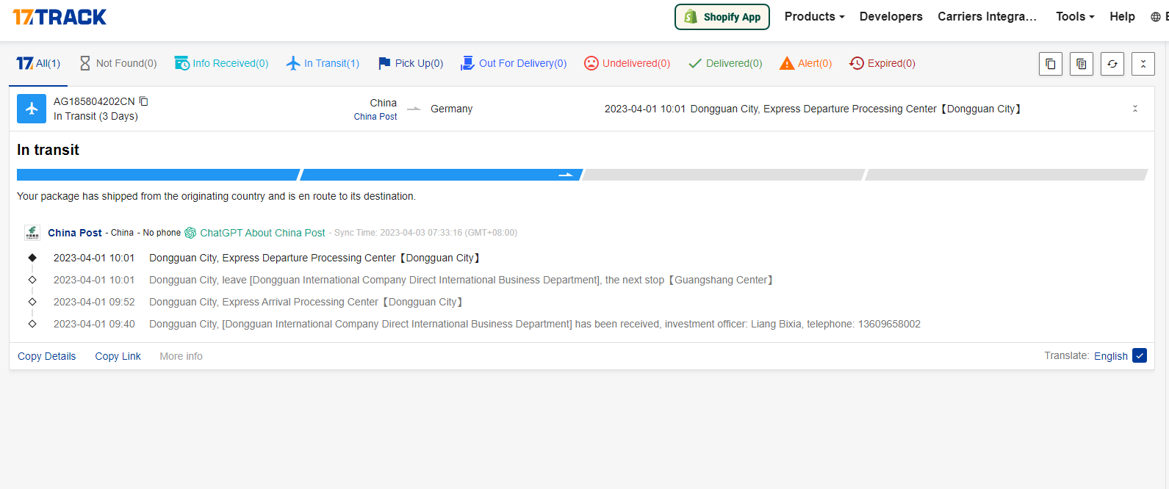Open the China Post carrier link

[x=74, y=233]
